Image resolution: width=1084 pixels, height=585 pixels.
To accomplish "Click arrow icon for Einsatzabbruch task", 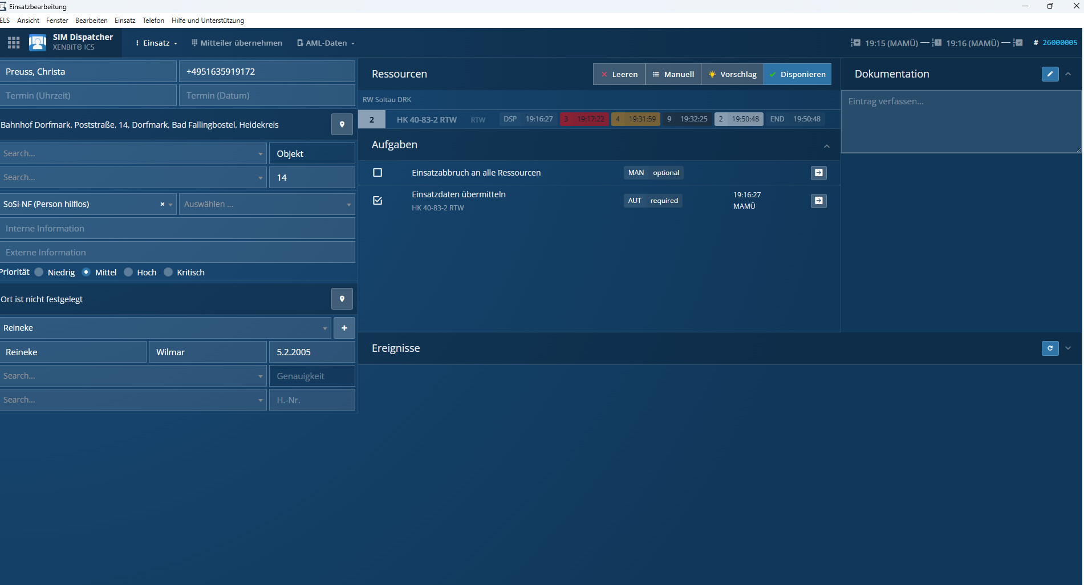I will tap(818, 173).
